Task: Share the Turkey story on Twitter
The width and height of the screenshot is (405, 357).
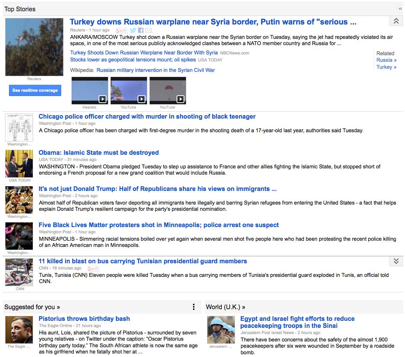Action: 133,30
